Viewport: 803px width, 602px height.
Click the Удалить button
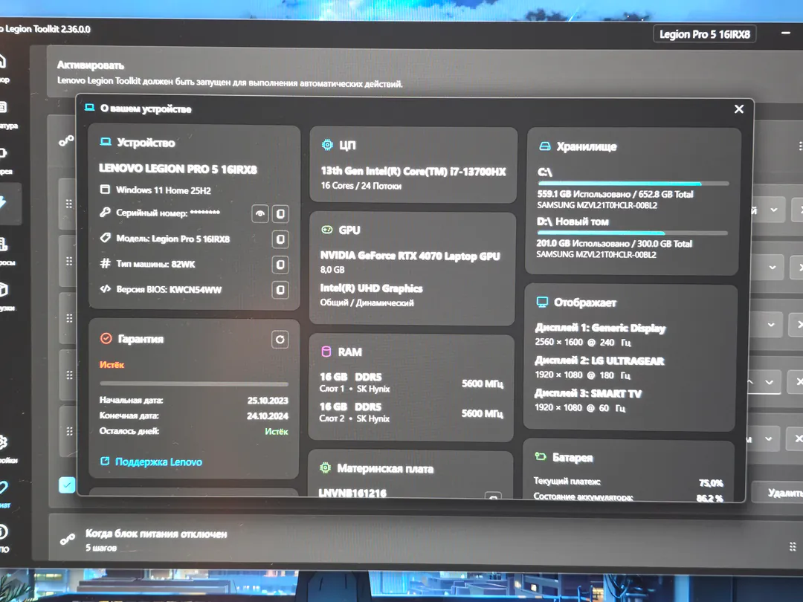(x=778, y=493)
